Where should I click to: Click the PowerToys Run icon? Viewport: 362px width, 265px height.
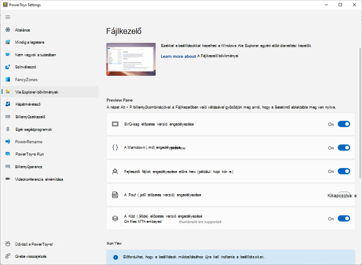8,154
